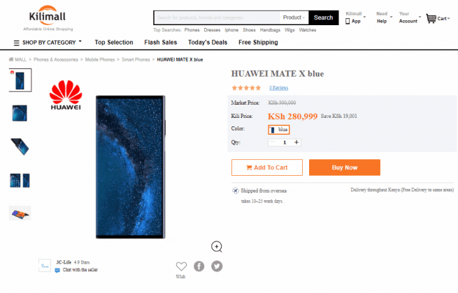Share product on Twitter
The height and width of the screenshot is (293, 458).
(217, 266)
